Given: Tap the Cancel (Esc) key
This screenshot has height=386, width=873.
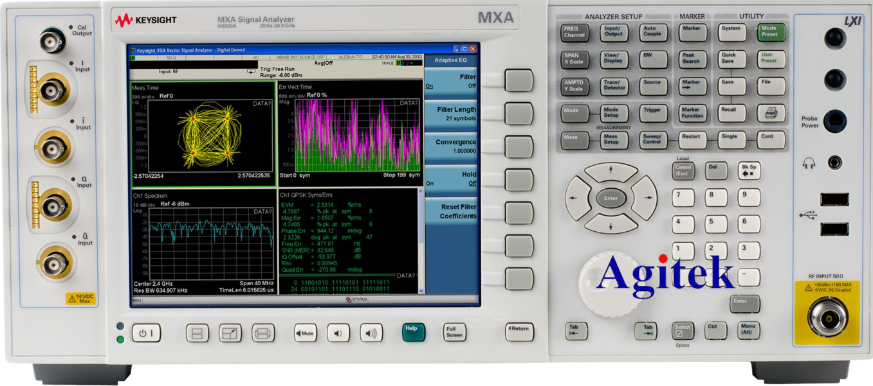Looking at the screenshot, I should tap(683, 171).
